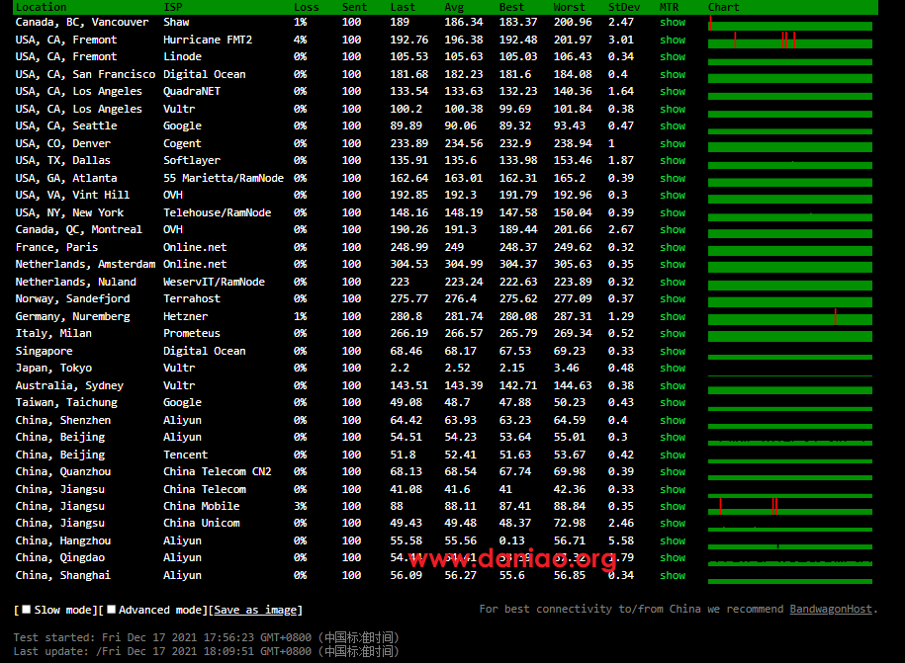Show MTR for Atlanta 55 Marietta/RamNode row
Image resolution: width=905 pixels, height=663 pixels.
click(x=673, y=178)
